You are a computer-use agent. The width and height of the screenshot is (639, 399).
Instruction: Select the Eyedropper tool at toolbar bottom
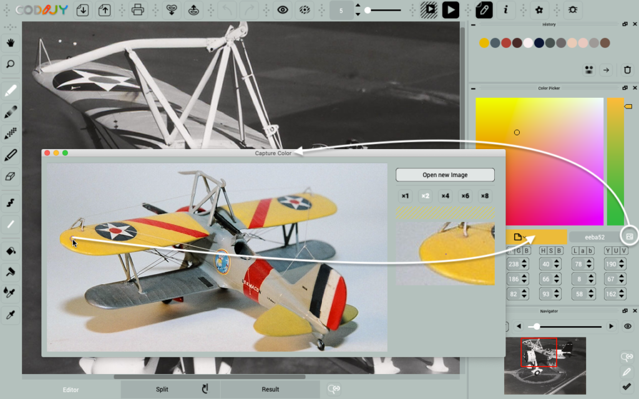coord(10,315)
